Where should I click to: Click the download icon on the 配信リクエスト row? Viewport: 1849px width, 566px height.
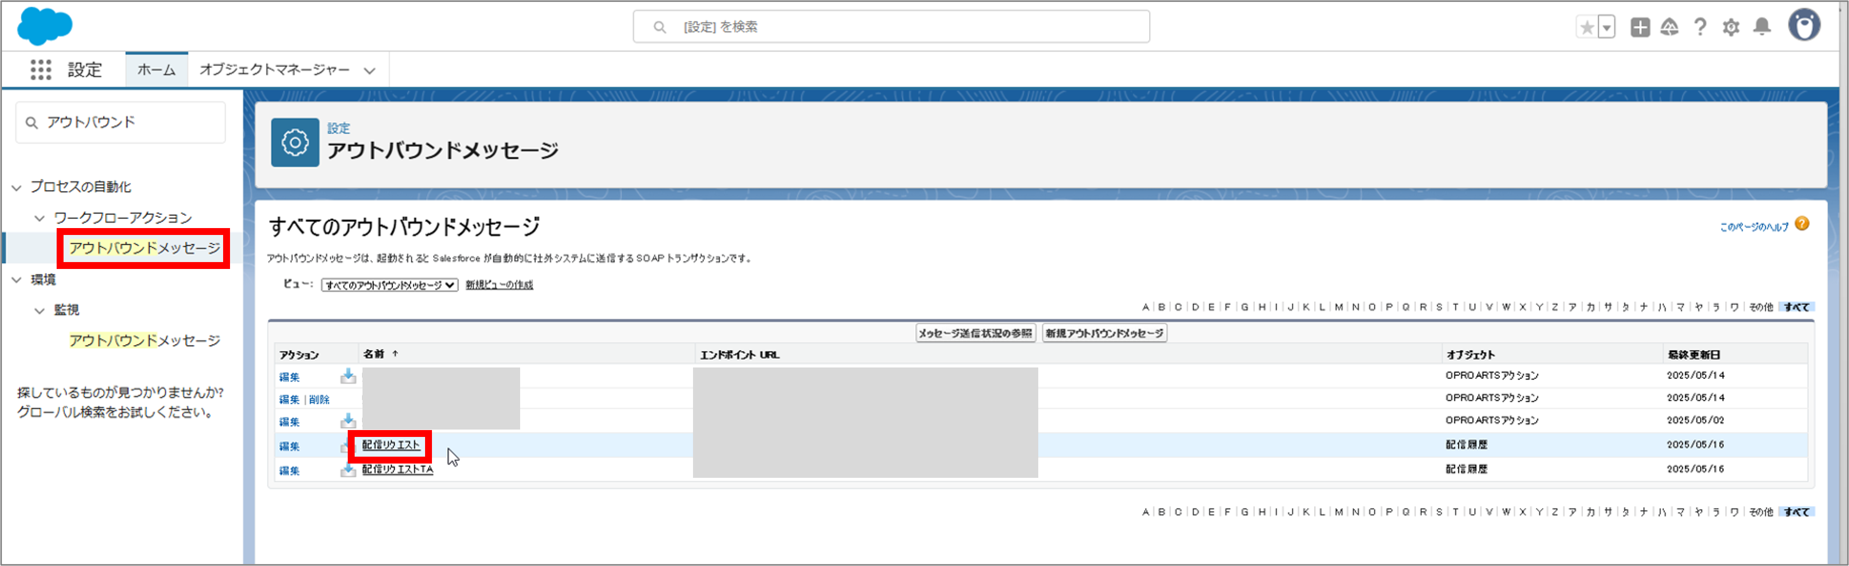tap(349, 446)
